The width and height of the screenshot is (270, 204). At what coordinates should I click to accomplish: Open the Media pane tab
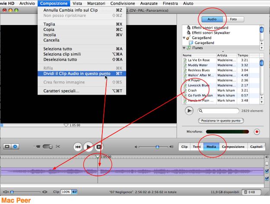coord(211,147)
